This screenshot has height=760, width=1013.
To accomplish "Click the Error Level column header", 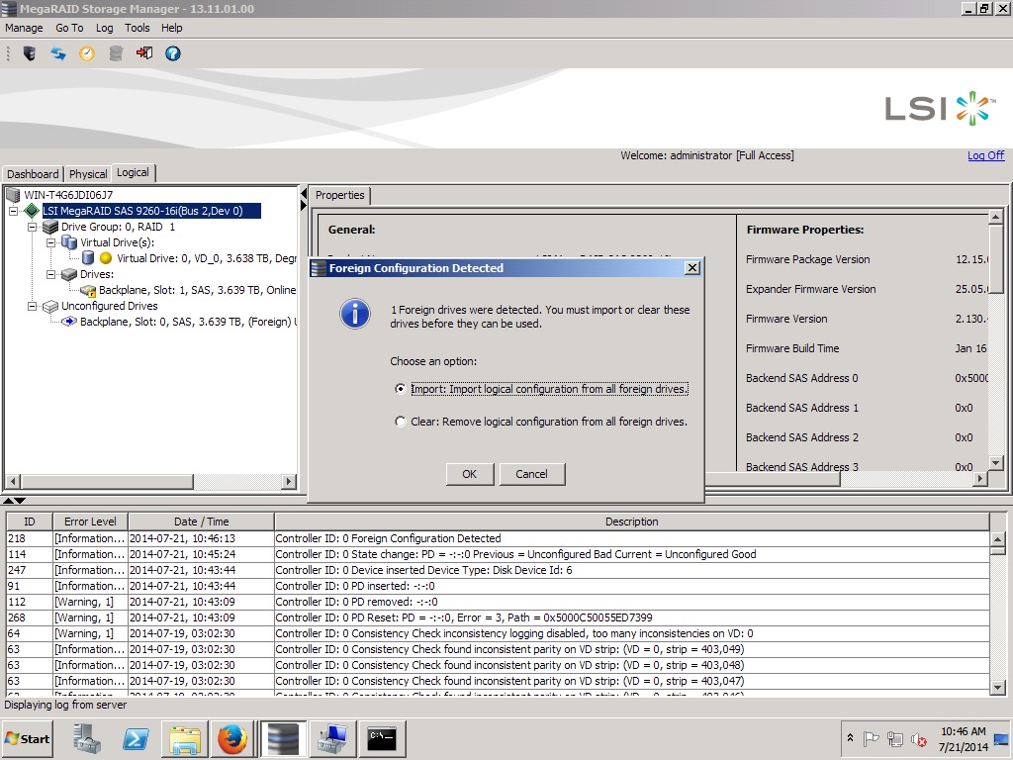I will click(90, 522).
